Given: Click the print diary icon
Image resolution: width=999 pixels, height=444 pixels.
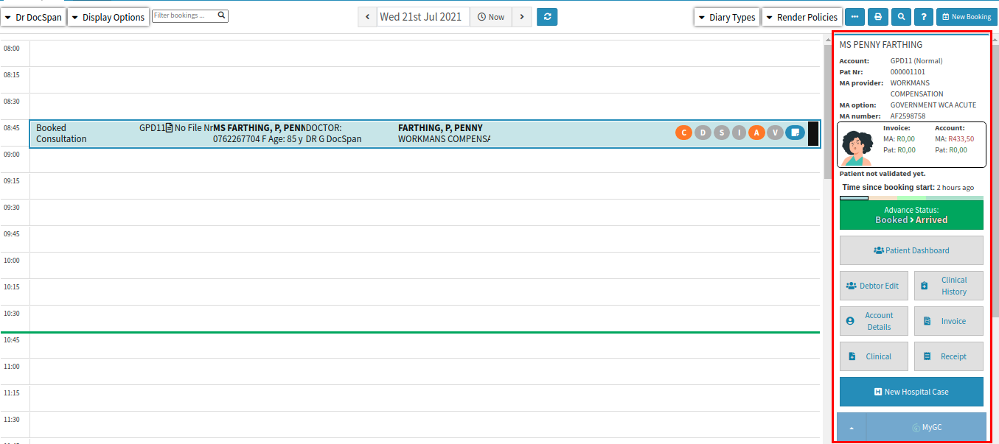Looking at the screenshot, I should (877, 17).
